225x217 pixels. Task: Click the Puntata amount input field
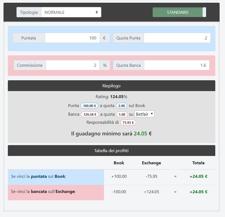[72, 38]
